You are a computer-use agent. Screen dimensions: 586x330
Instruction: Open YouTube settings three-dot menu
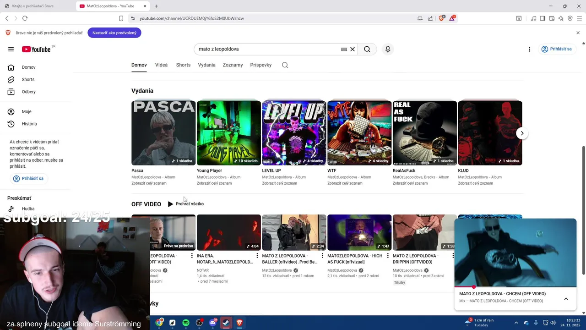pyautogui.click(x=529, y=49)
